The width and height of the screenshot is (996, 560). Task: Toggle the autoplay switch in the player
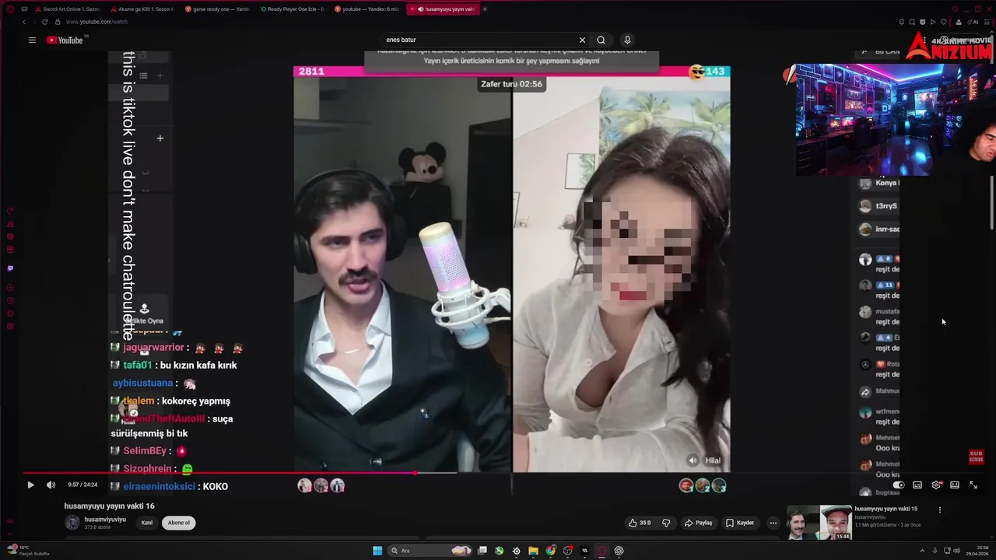point(898,485)
